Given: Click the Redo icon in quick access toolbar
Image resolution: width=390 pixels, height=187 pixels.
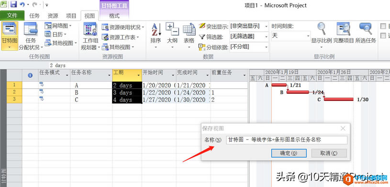Looking at the screenshot, I should [x=35, y=4].
